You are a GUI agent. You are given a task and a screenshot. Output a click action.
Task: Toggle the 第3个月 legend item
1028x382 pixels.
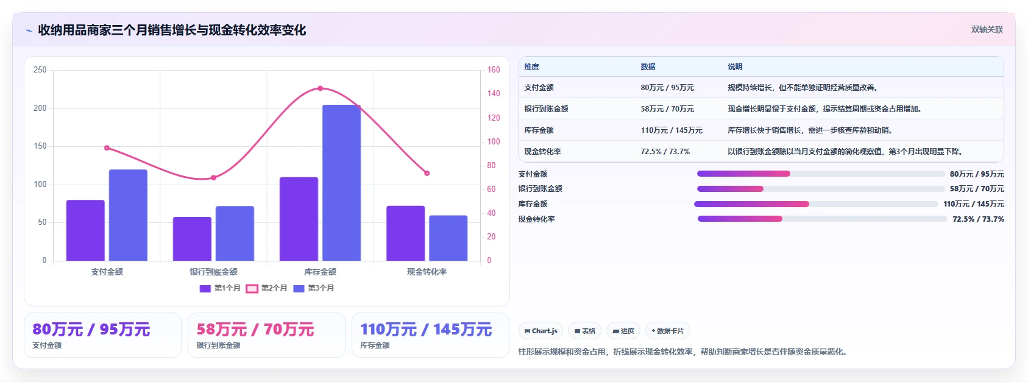coord(314,288)
